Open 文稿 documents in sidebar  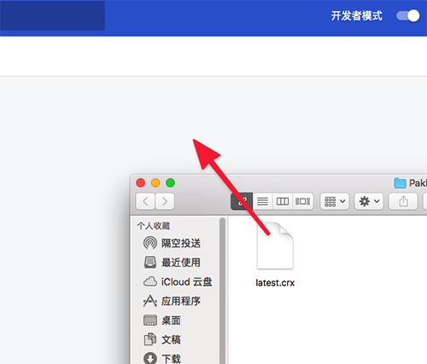162,339
